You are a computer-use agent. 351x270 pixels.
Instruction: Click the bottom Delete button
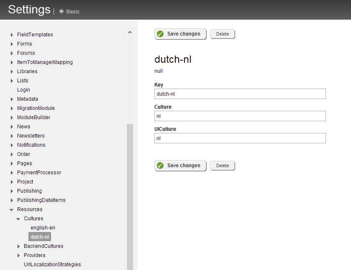pos(223,166)
